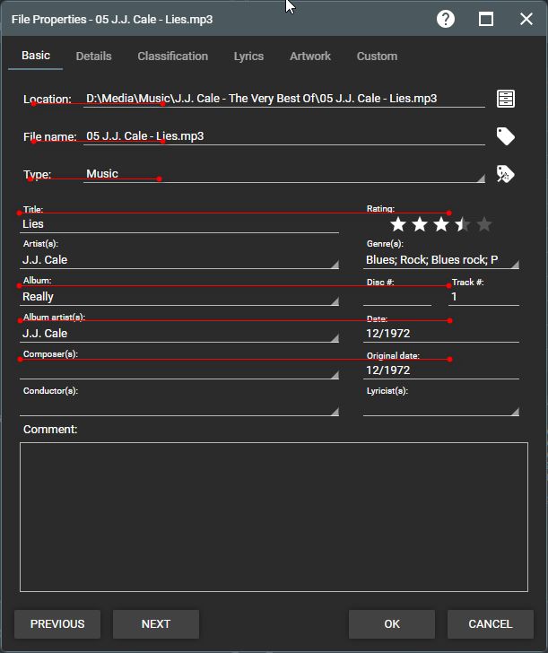Click the help question mark icon
The height and width of the screenshot is (653, 548).
tap(446, 19)
